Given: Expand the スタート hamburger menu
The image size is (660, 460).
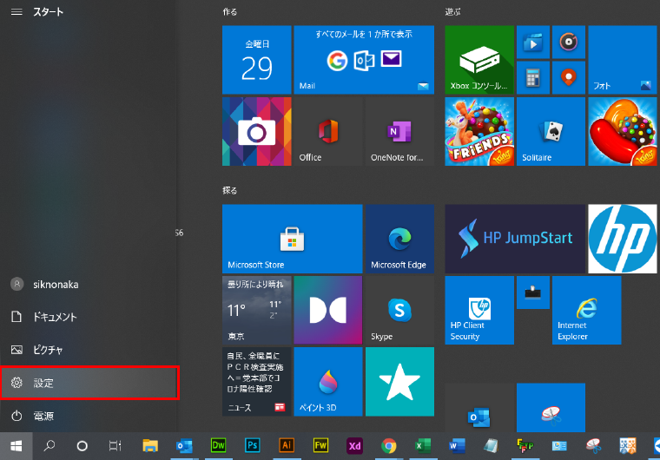Looking at the screenshot, I should pos(16,12).
